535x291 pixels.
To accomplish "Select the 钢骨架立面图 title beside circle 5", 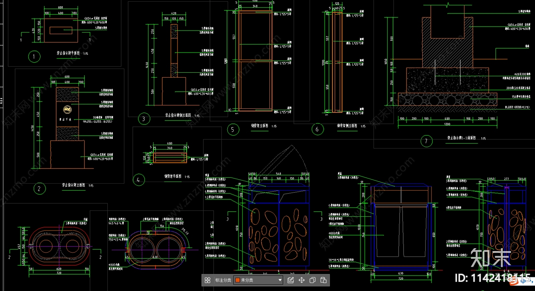I will coord(259,126).
